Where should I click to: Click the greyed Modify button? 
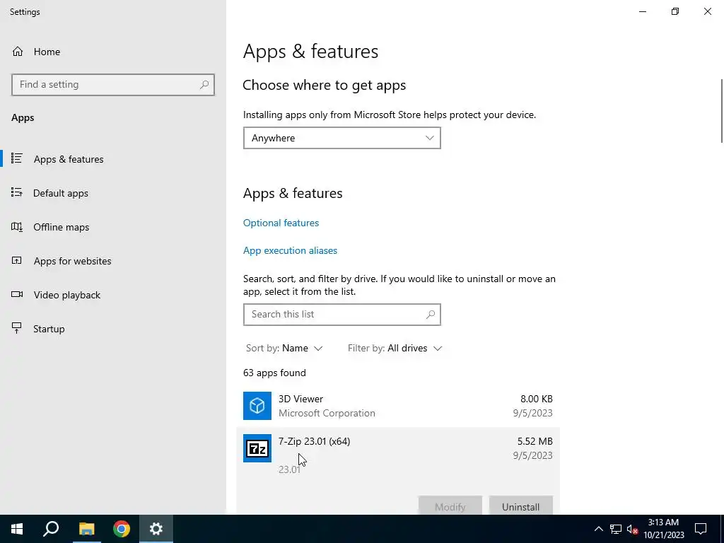(450, 506)
